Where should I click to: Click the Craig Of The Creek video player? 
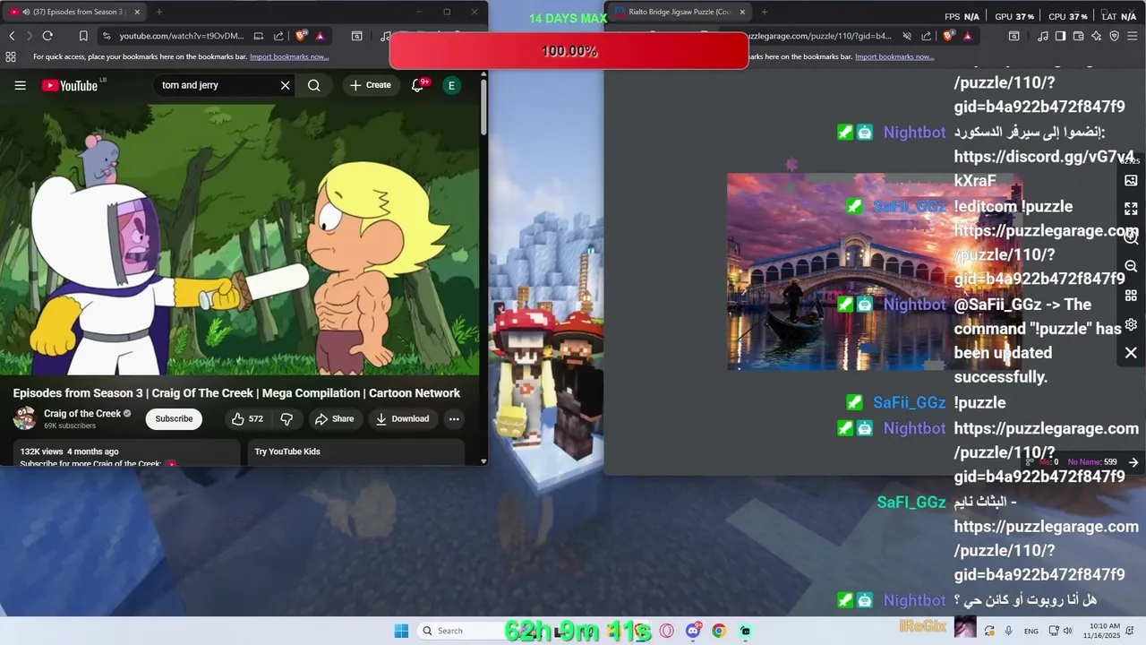pos(240,239)
